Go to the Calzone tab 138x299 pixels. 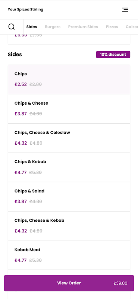pyautogui.click(x=132, y=27)
